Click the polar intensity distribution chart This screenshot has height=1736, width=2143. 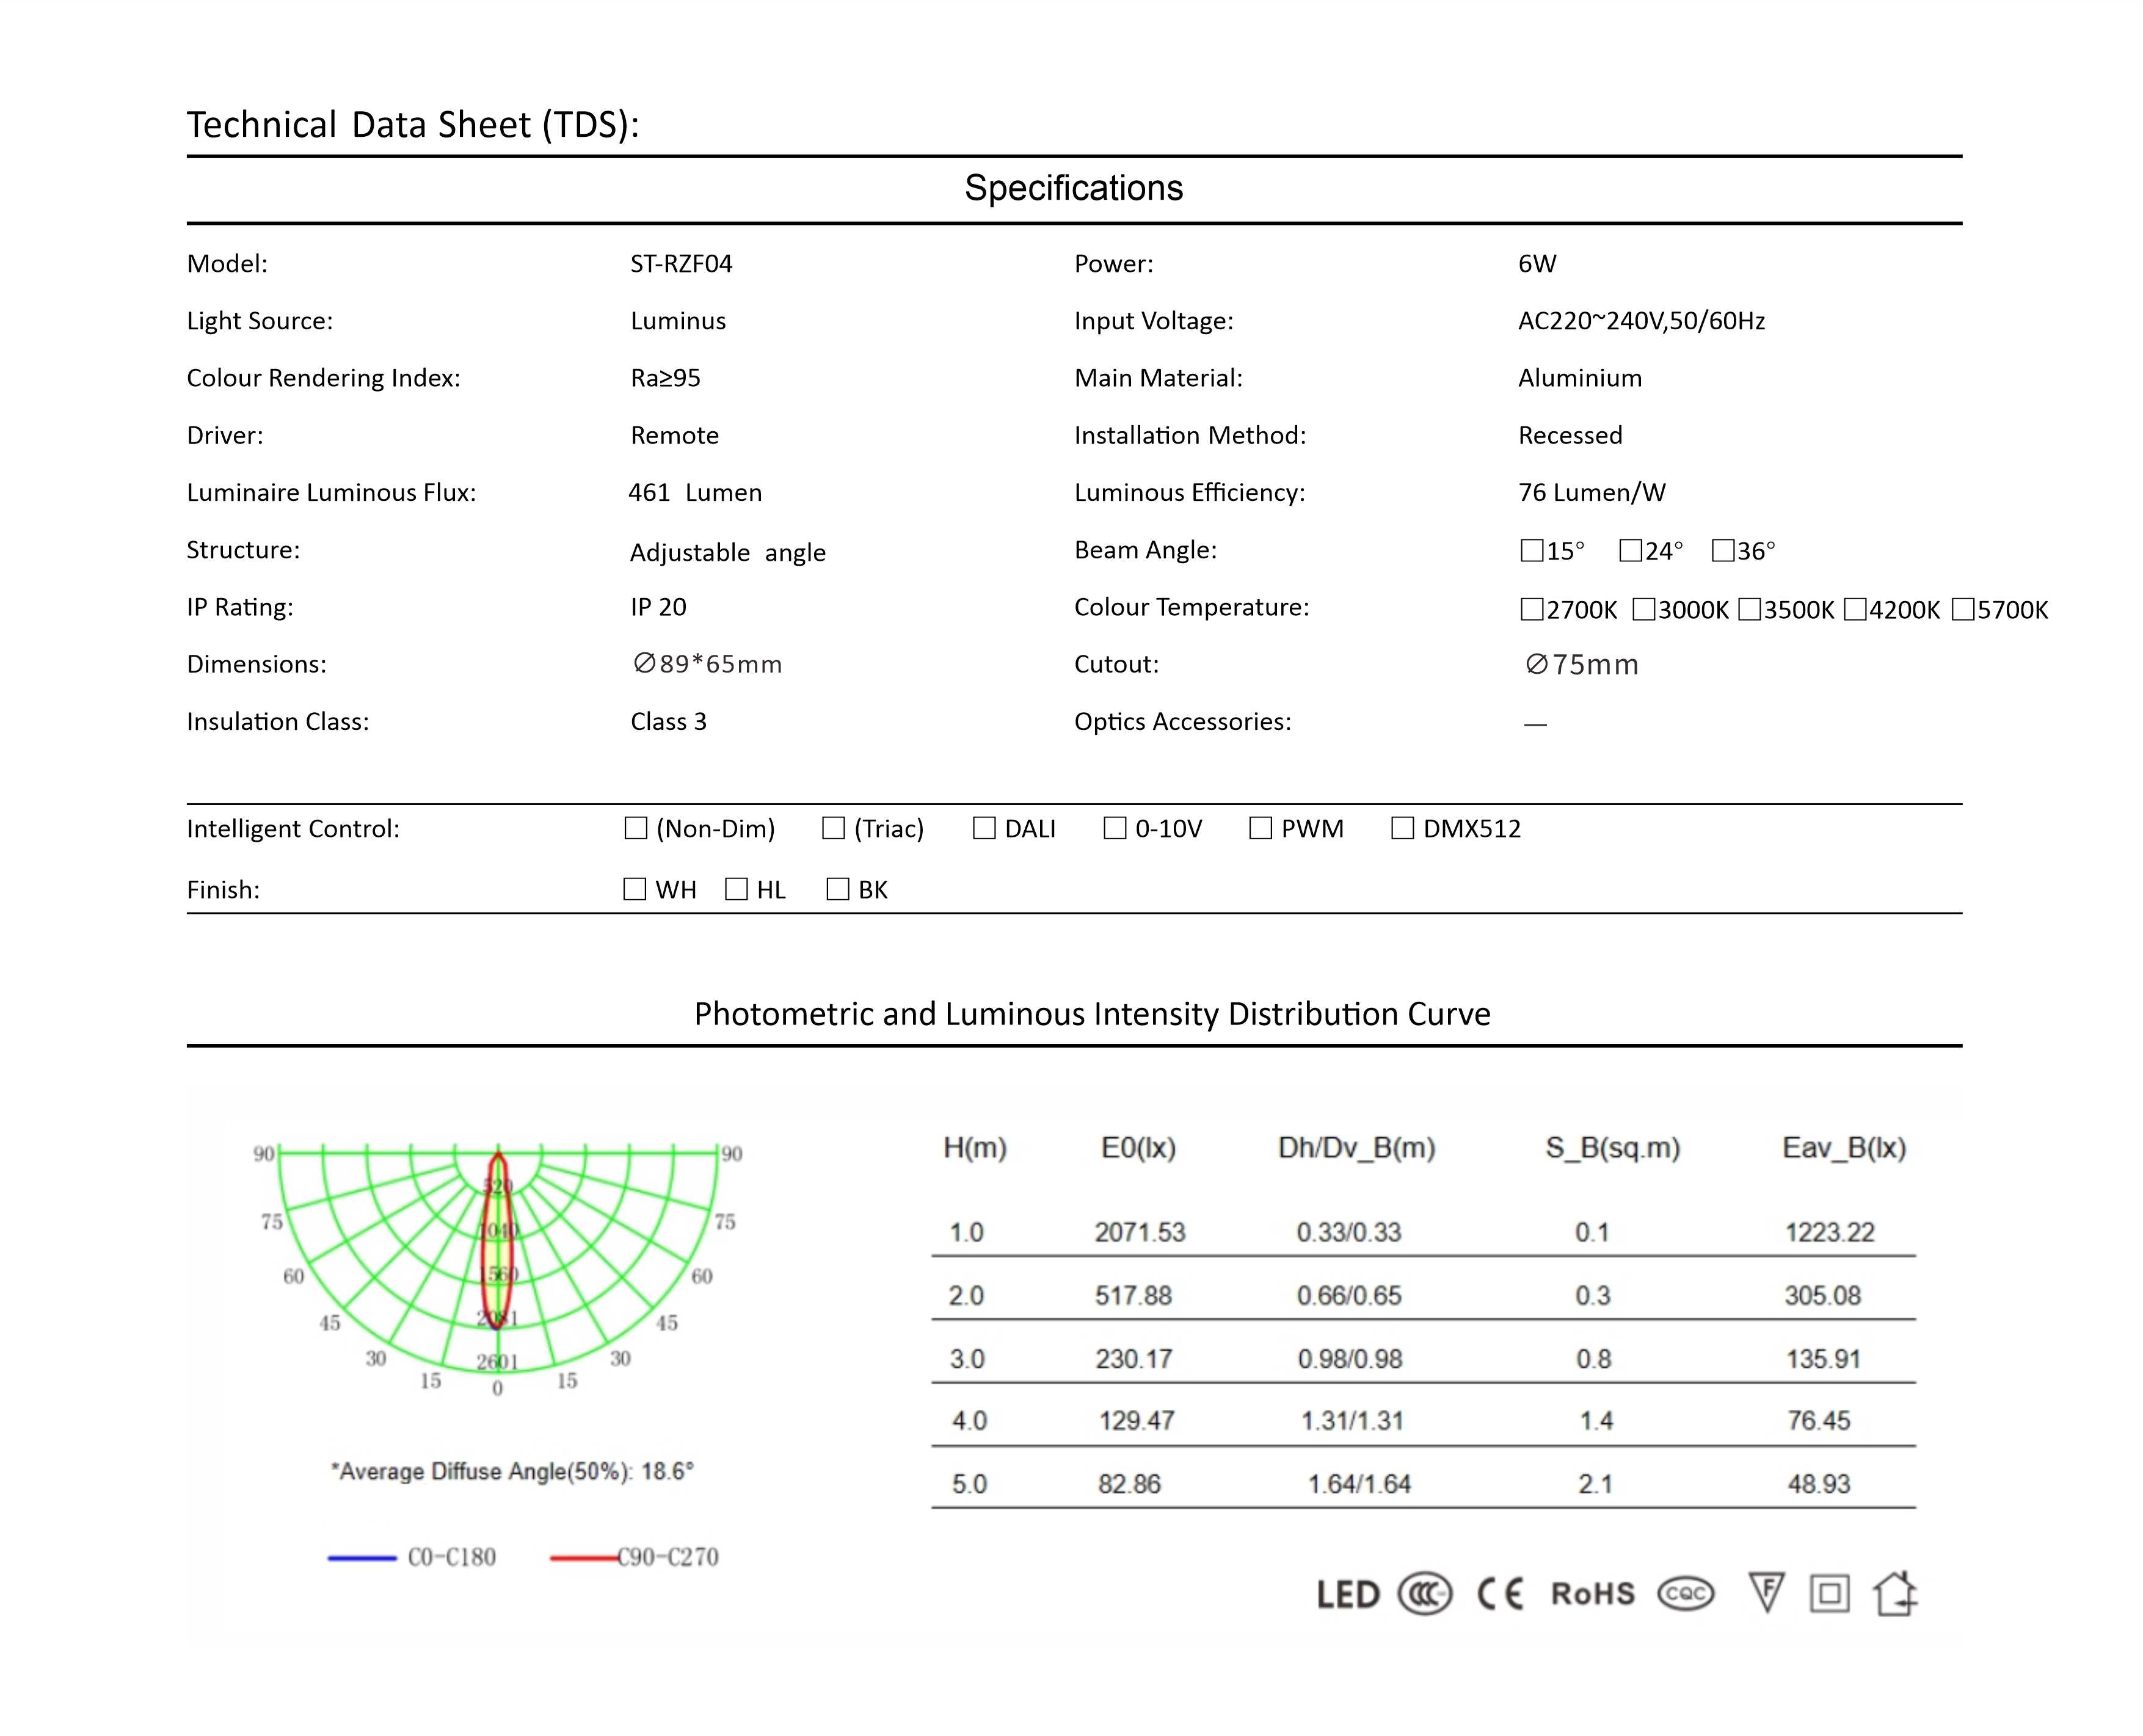point(498,1260)
